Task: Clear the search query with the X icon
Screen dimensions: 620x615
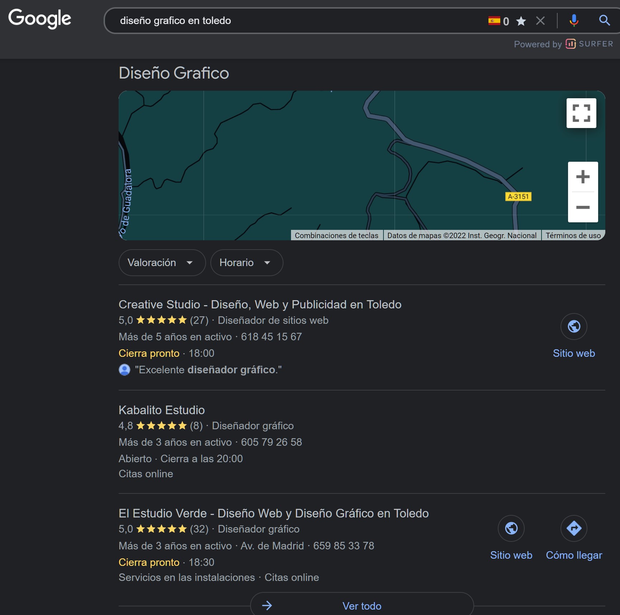Action: 540,20
